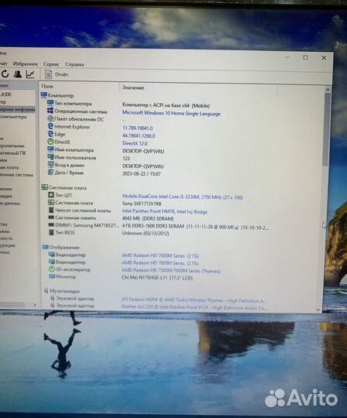Click the Значение column header

click(x=132, y=87)
